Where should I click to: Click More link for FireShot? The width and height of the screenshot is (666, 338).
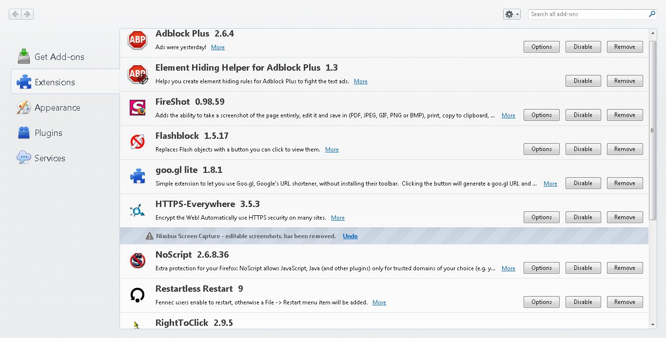click(x=509, y=115)
